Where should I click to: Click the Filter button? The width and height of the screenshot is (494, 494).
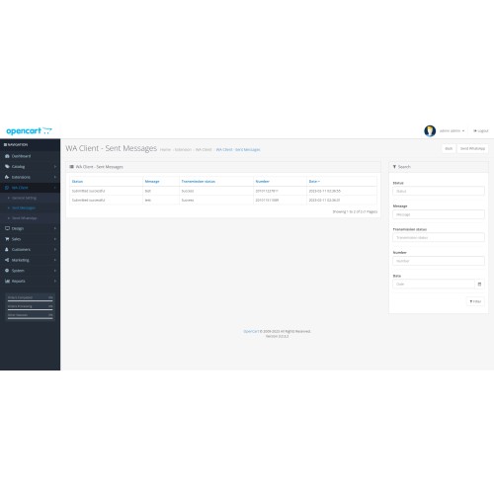[475, 301]
